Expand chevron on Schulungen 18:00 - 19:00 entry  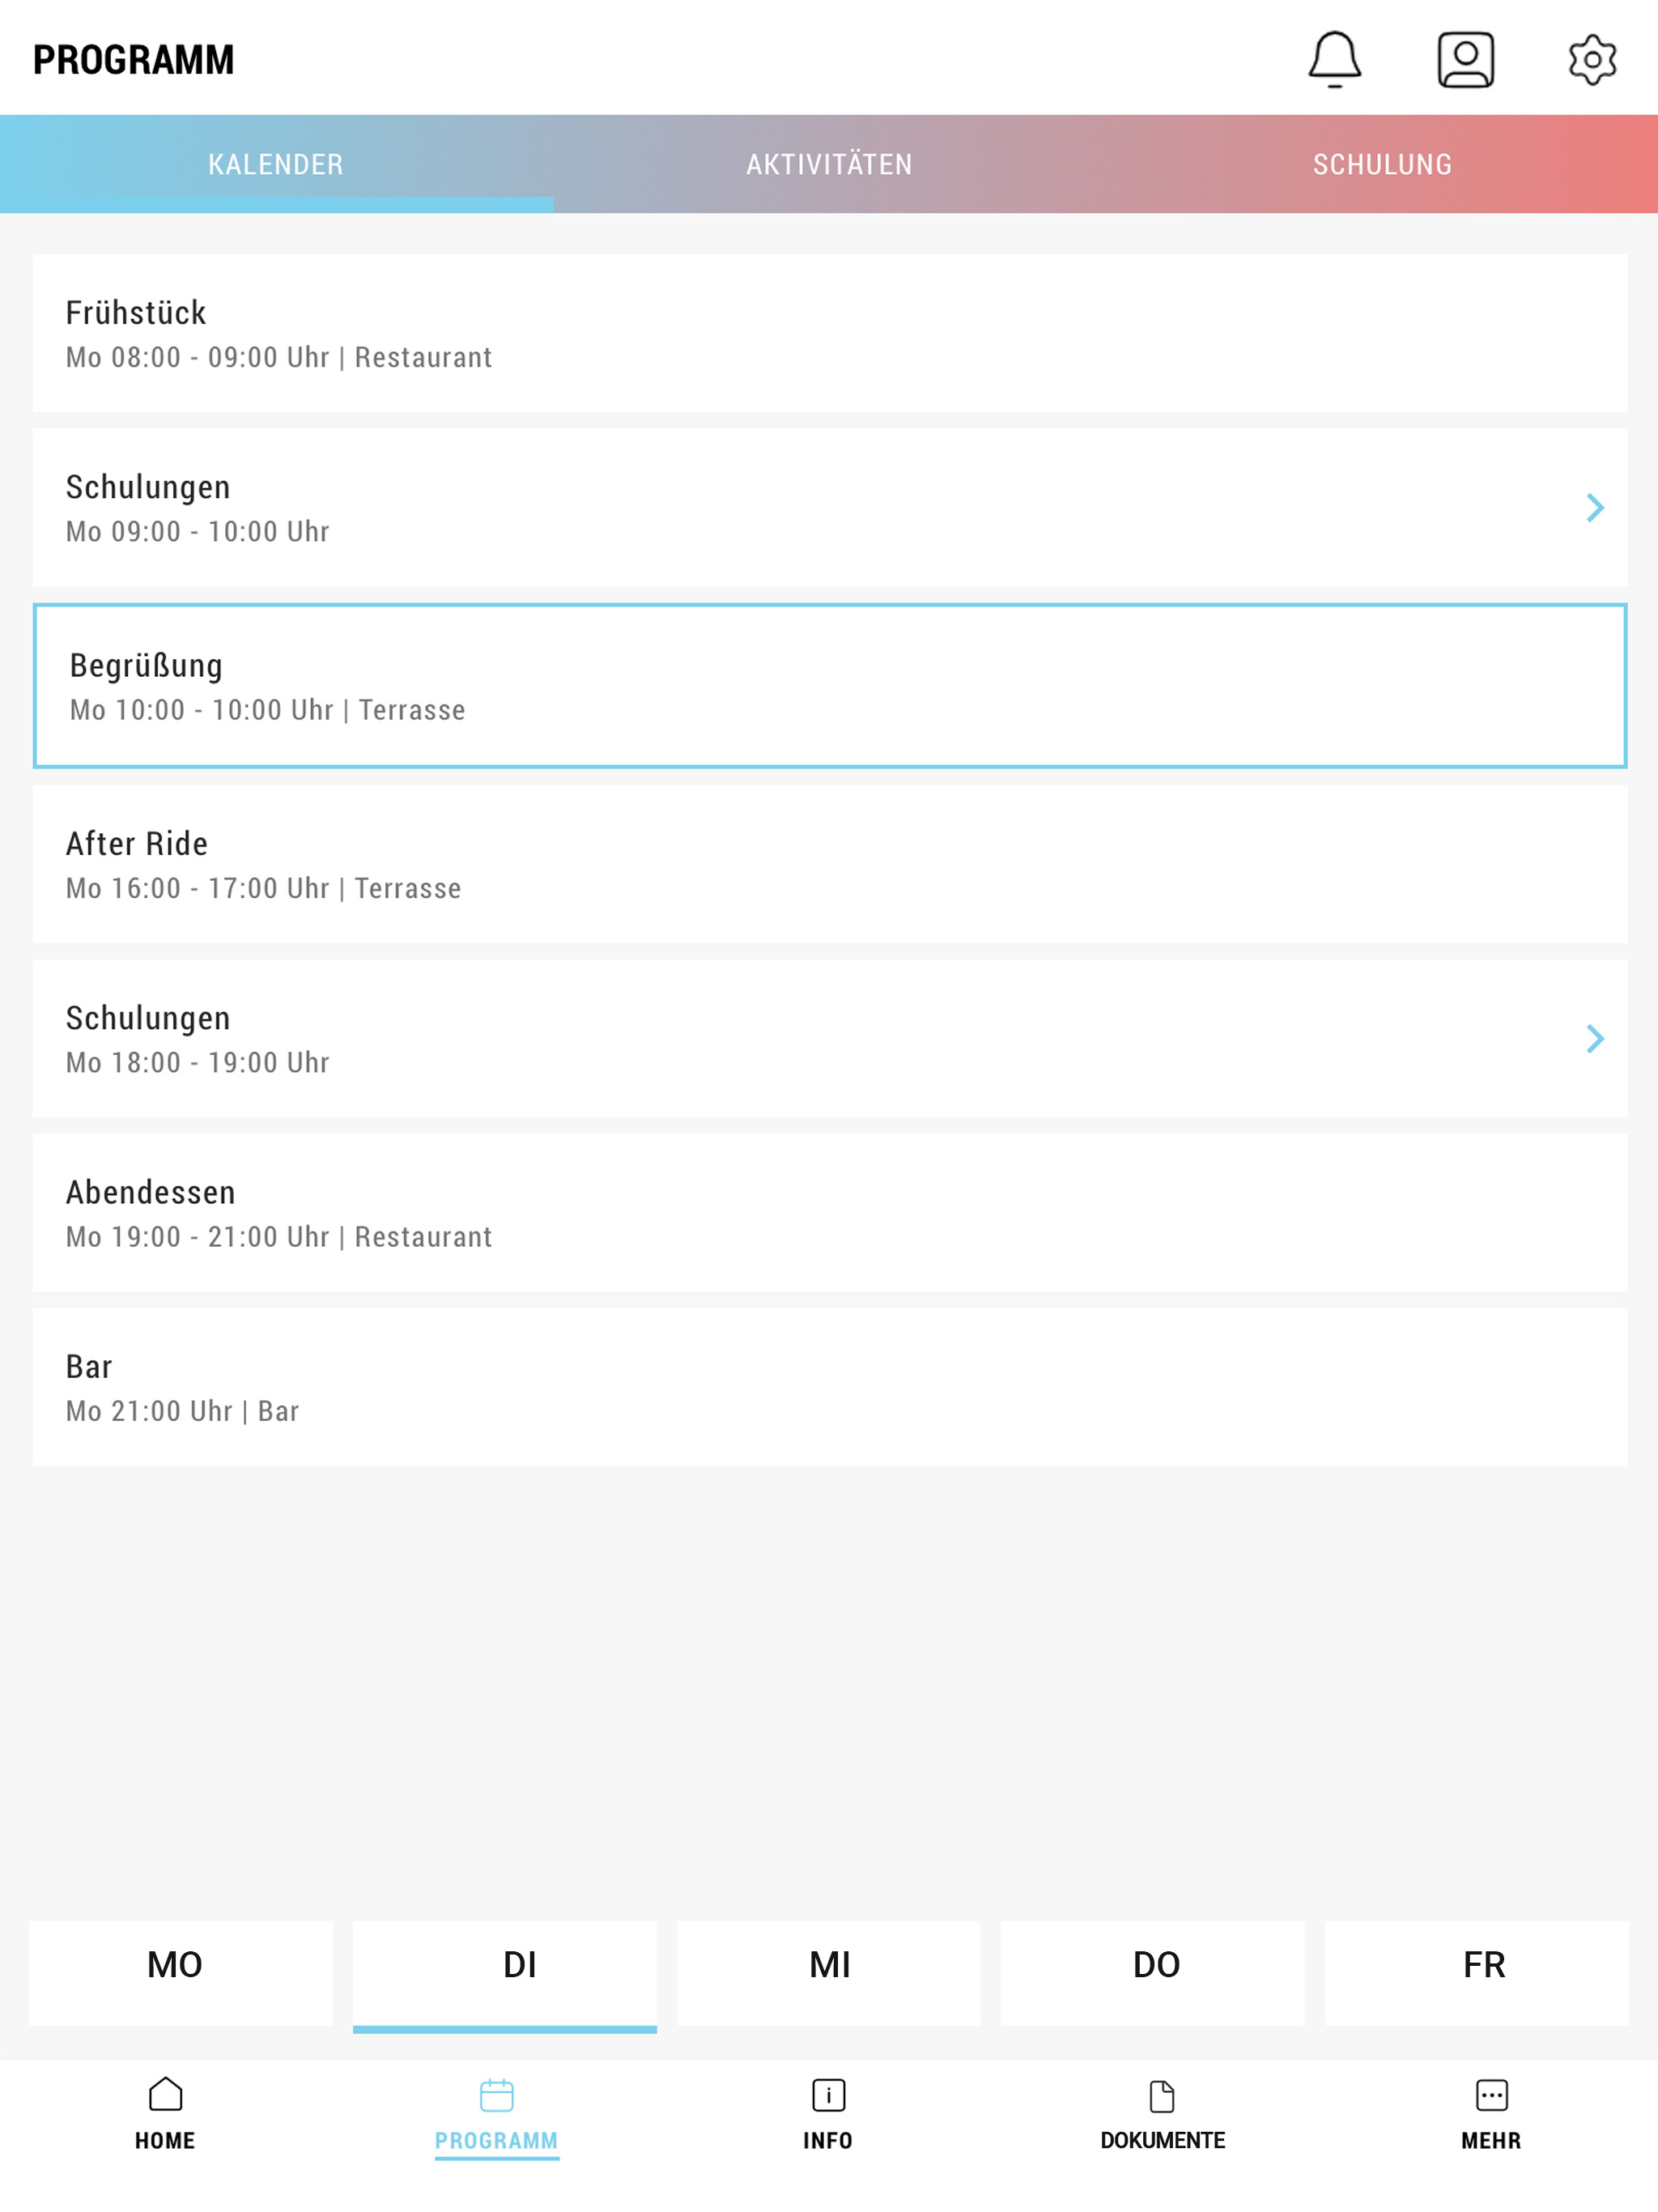1595,1039
